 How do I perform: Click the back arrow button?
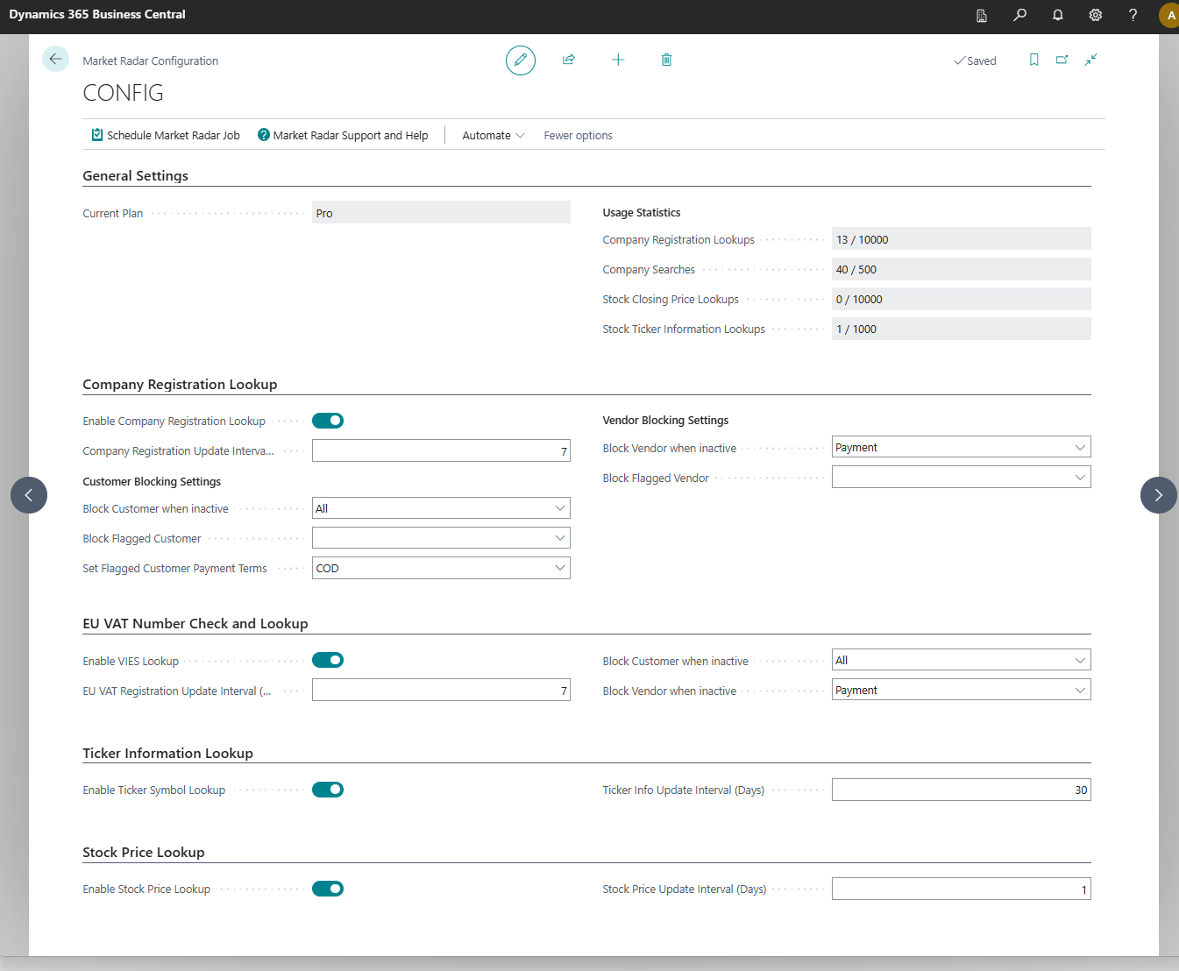tap(55, 59)
